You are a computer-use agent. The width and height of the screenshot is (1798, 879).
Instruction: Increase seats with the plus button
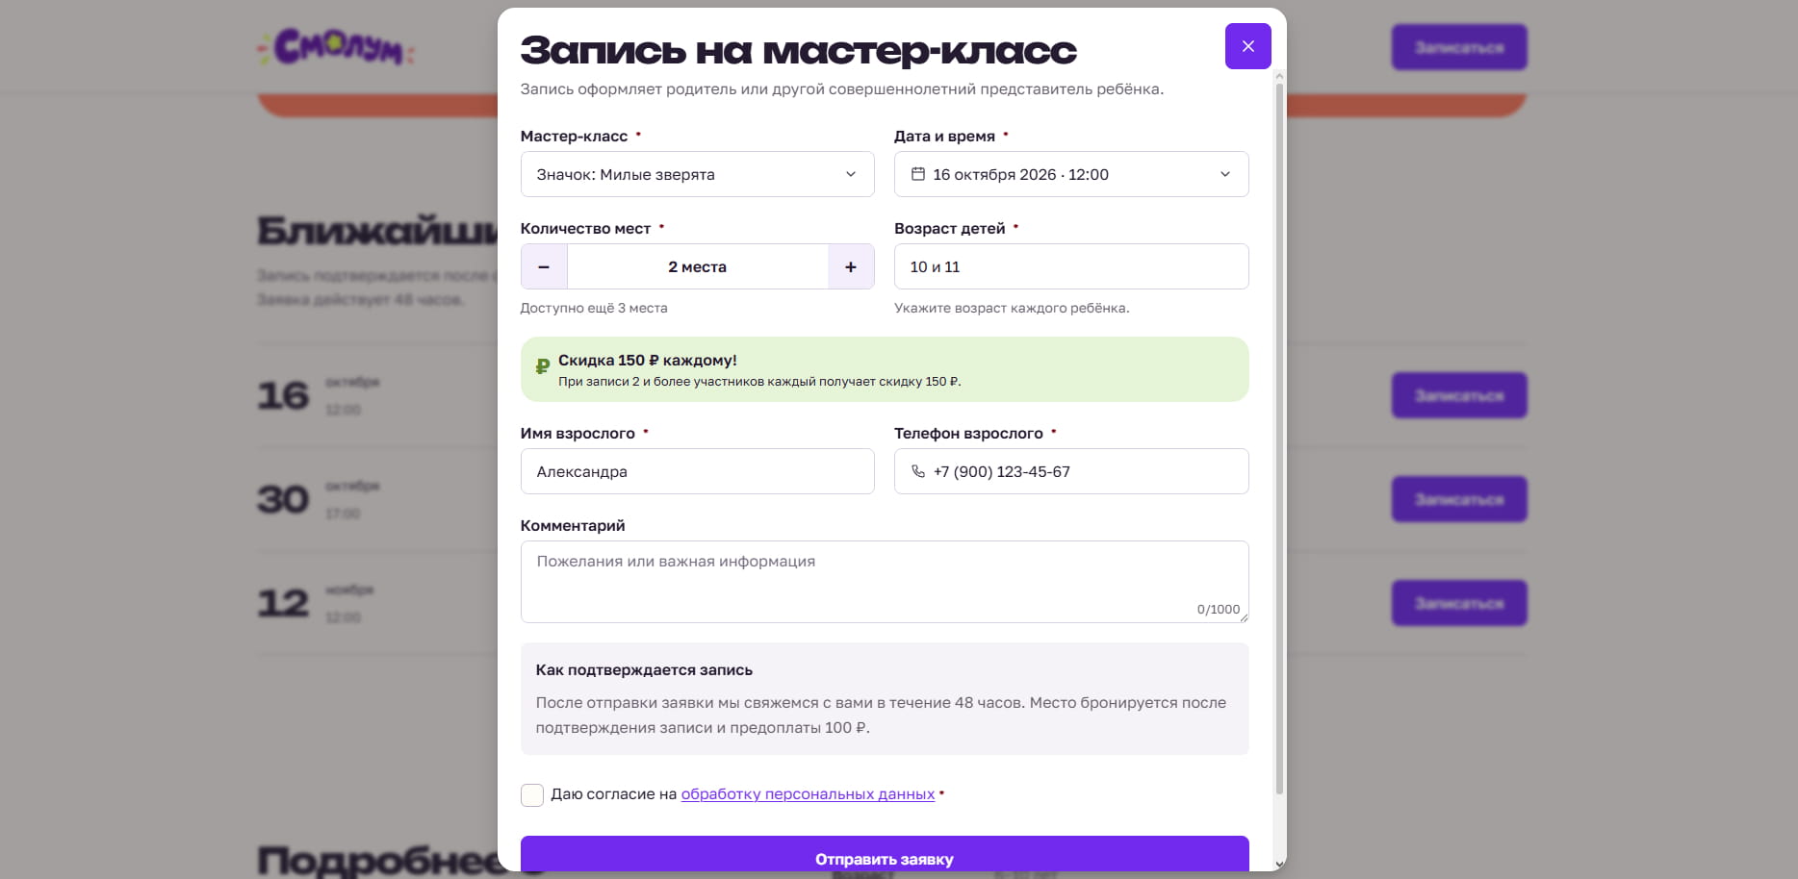pyautogui.click(x=851, y=266)
